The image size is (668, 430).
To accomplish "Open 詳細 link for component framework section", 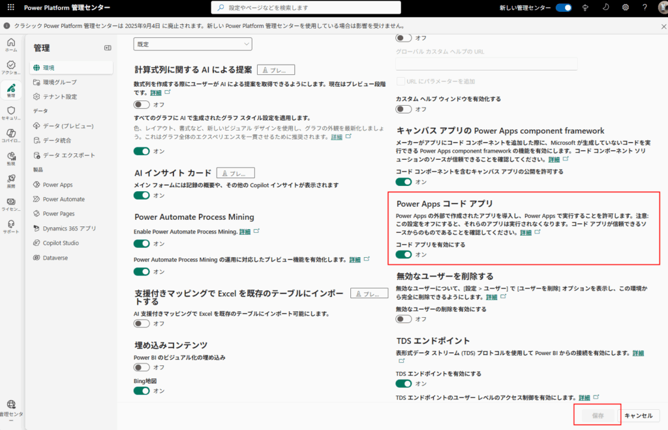I will click(554, 160).
